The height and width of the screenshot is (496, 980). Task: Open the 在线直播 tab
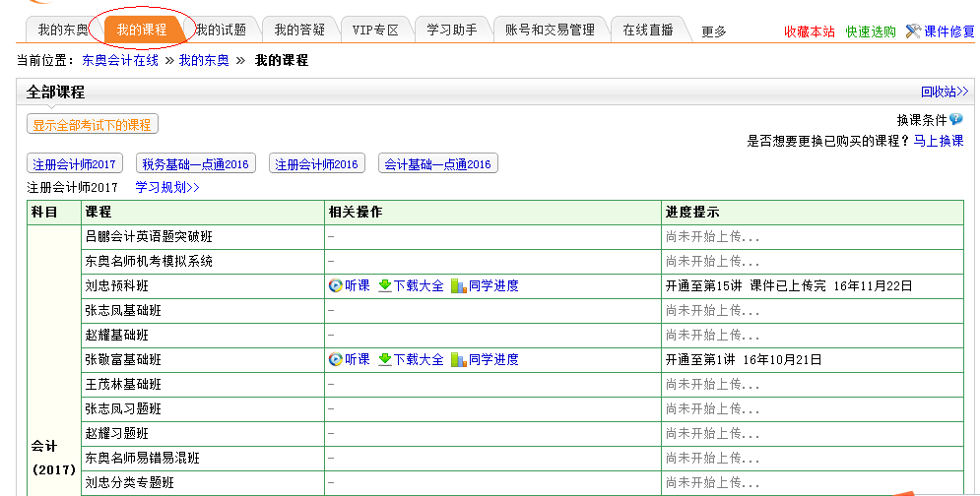pyautogui.click(x=648, y=31)
